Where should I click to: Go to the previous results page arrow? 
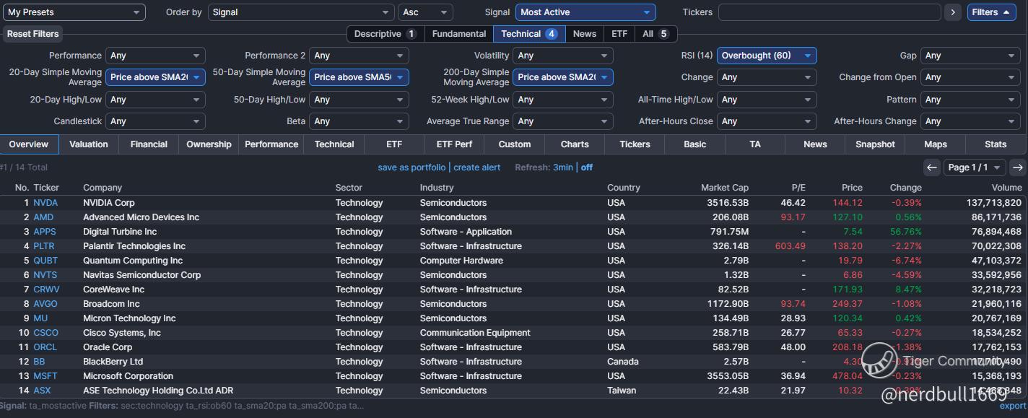932,167
